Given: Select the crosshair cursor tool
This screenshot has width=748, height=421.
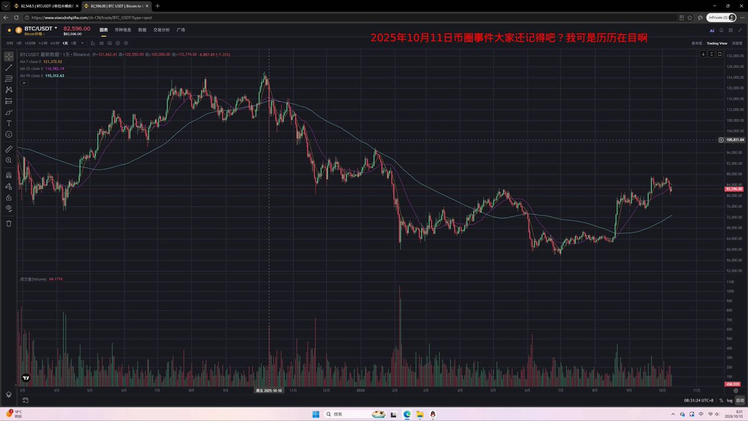Looking at the screenshot, I should (9, 56).
